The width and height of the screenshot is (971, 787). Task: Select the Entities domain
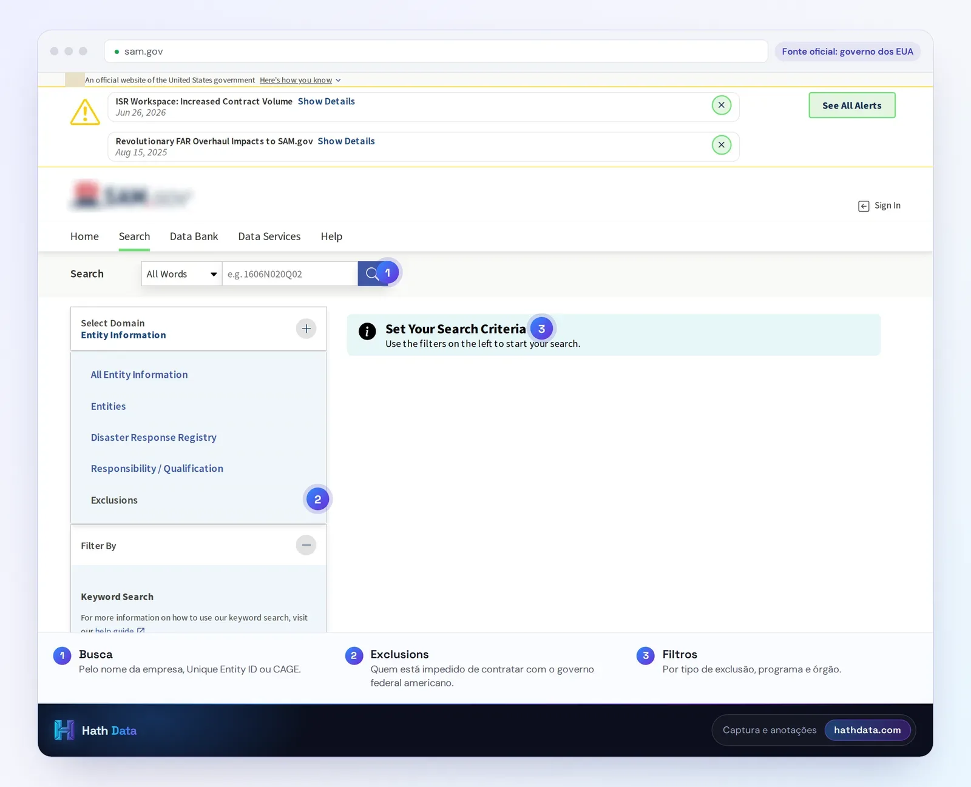click(108, 406)
